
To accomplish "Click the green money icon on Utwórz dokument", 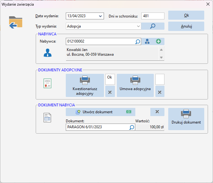I will [129, 112].
